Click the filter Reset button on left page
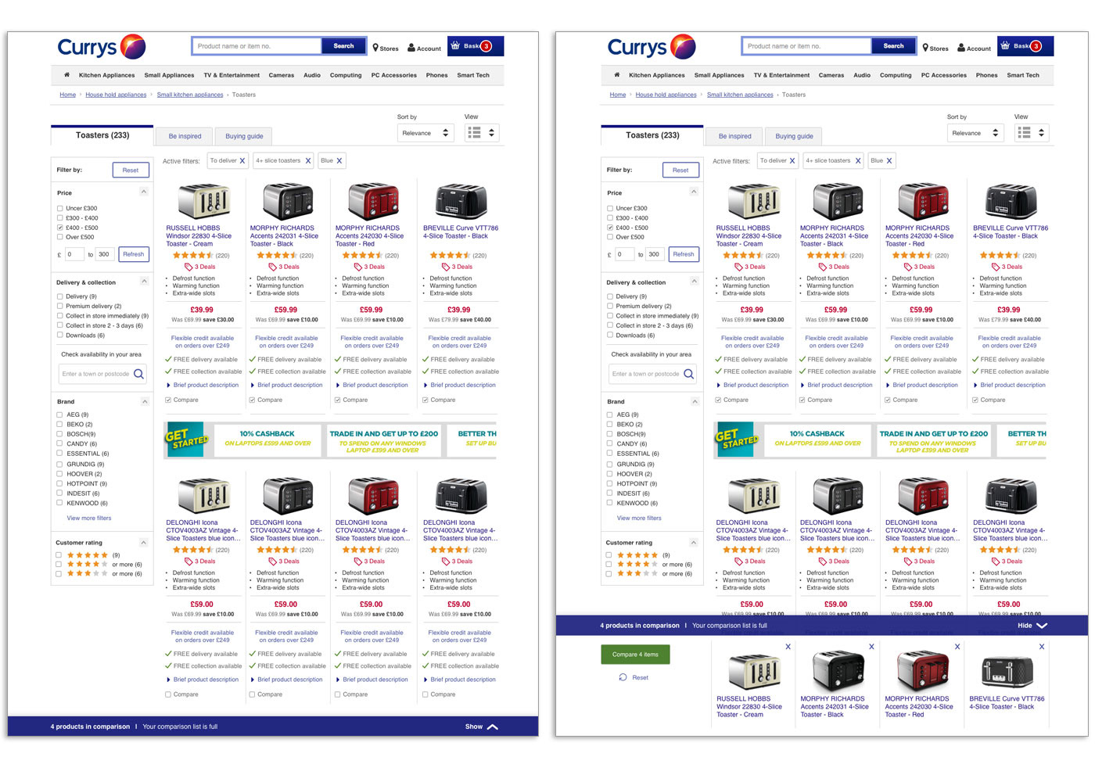Image resolution: width=1095 pixels, height=757 pixels. click(x=131, y=170)
